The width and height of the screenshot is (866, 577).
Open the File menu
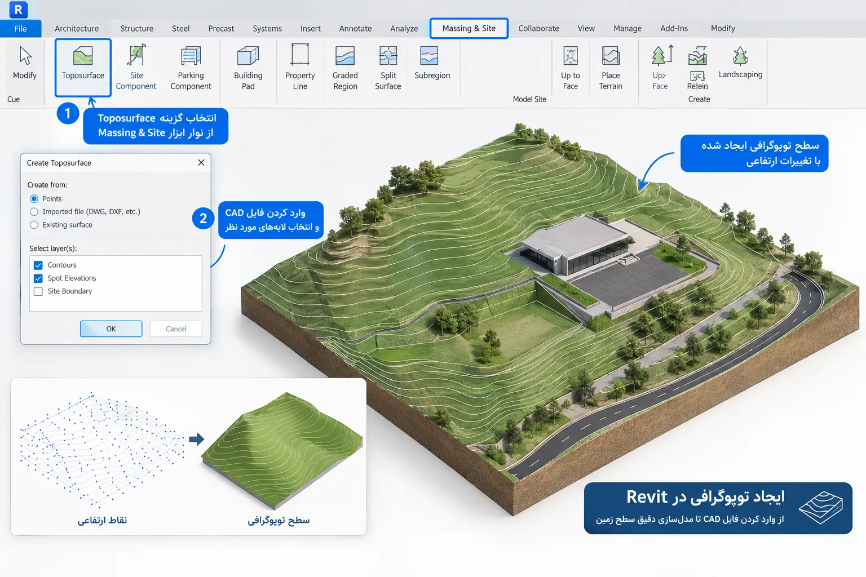click(x=20, y=29)
